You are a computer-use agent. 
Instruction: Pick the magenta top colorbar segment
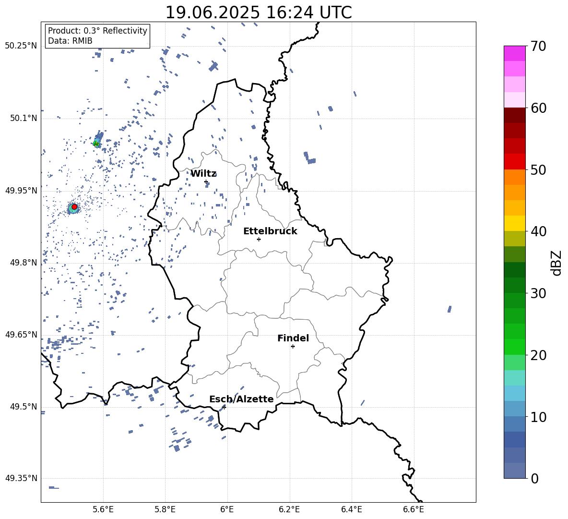(515, 54)
